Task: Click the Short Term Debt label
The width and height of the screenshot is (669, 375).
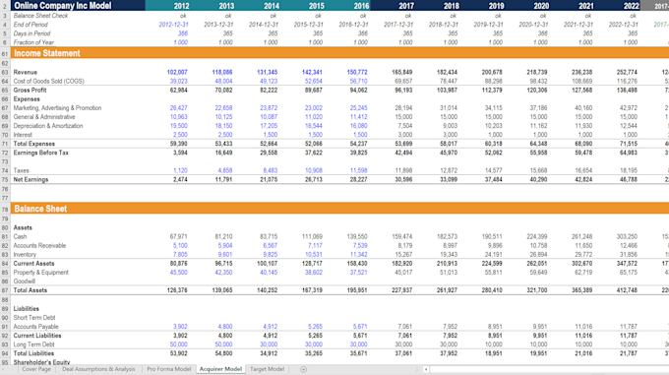Action: point(34,318)
